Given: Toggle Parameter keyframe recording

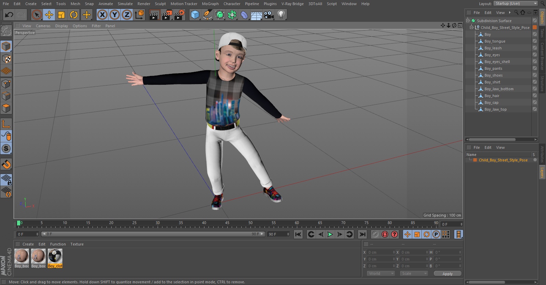Looking at the screenshot, I should [x=436, y=234].
